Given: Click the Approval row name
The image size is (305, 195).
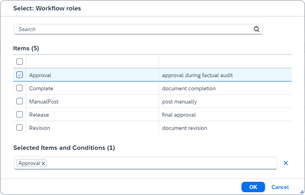Looking at the screenshot, I should tap(40, 75).
